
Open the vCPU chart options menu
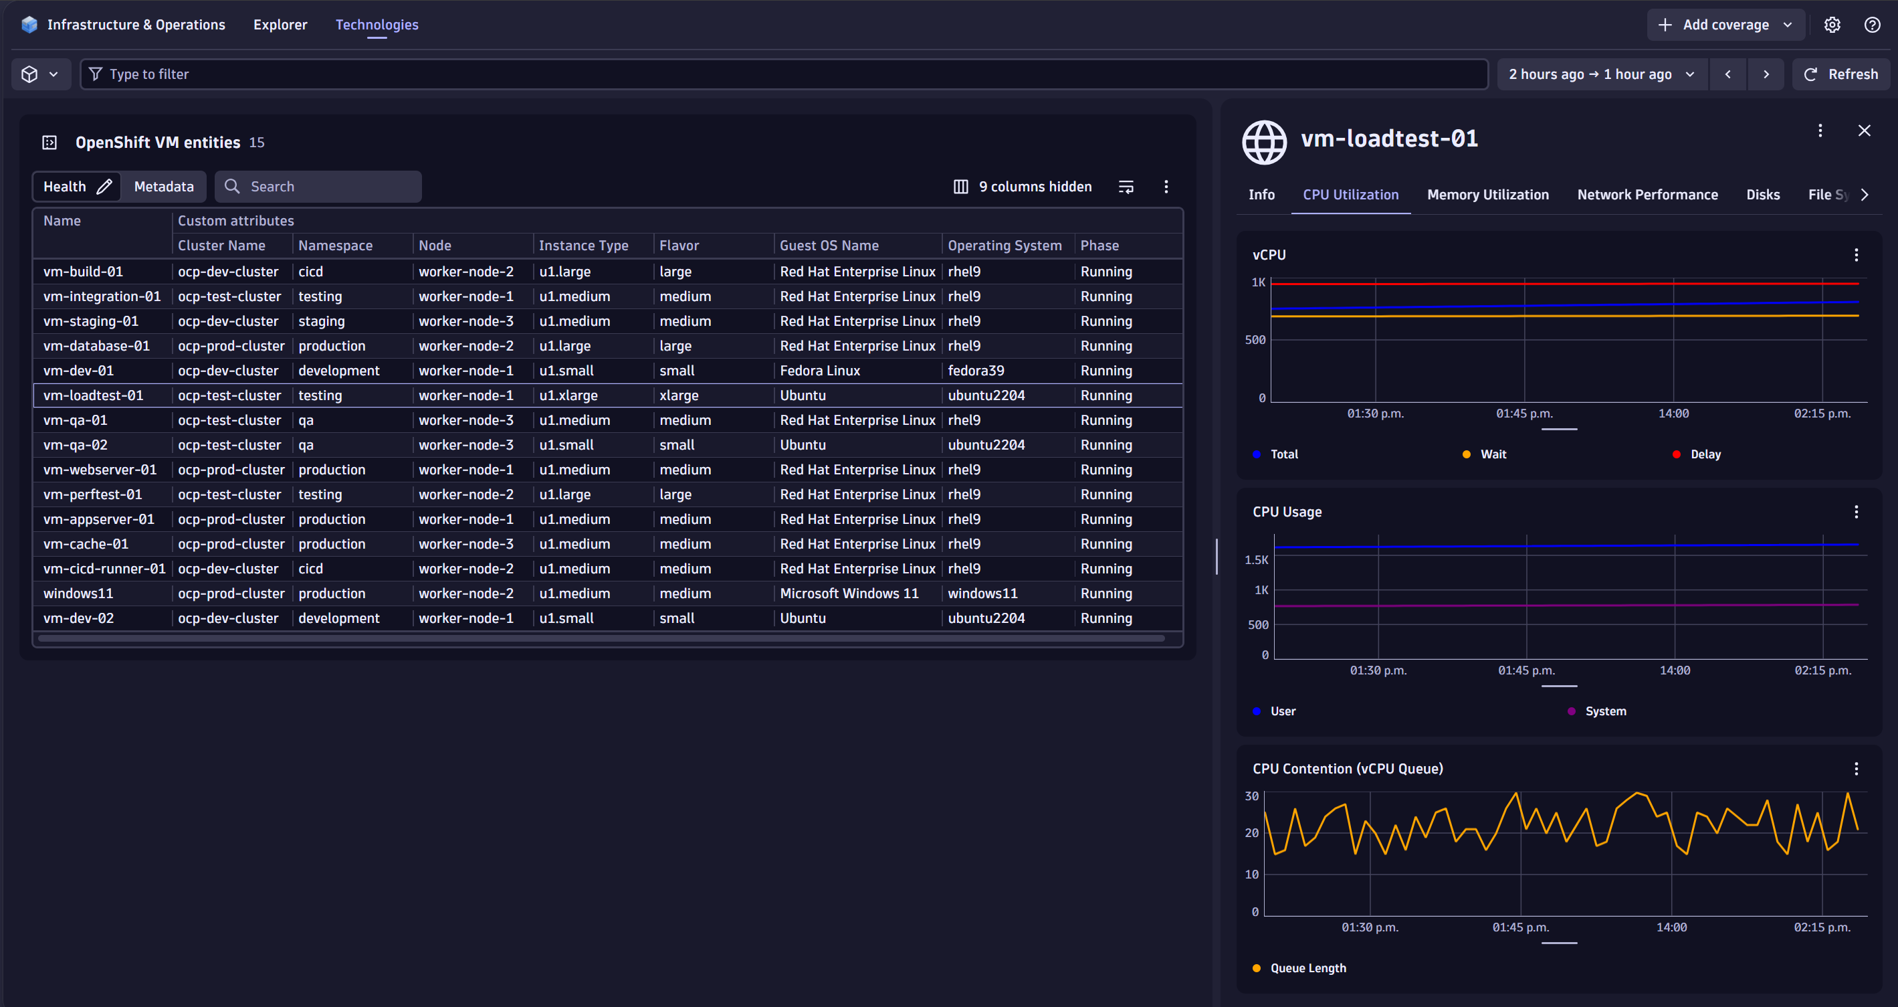[x=1856, y=254]
